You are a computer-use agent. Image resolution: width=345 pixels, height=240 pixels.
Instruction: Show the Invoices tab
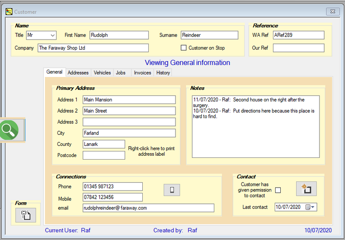point(143,73)
